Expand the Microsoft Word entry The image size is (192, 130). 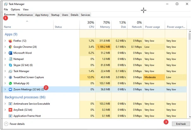pyautogui.click(x=5, y=53)
